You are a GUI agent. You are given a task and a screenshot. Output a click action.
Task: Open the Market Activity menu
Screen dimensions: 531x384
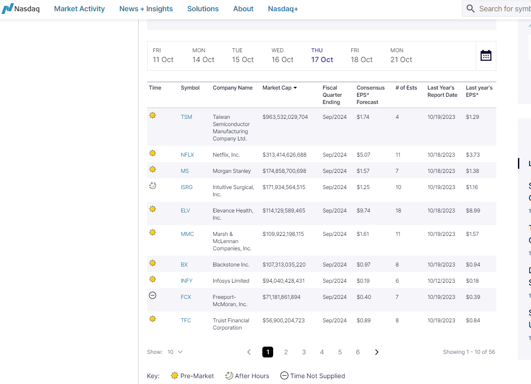[x=79, y=9]
